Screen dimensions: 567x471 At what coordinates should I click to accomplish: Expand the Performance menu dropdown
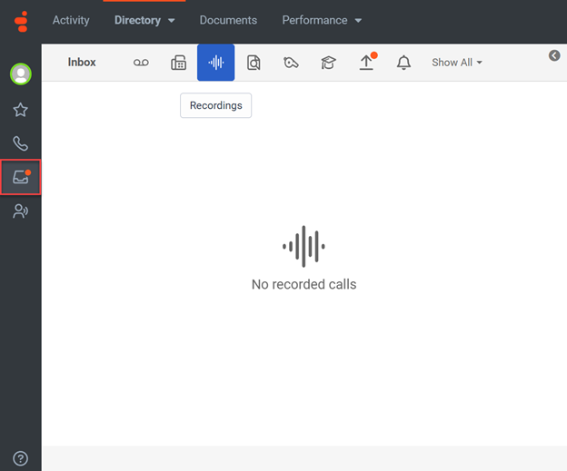(322, 20)
